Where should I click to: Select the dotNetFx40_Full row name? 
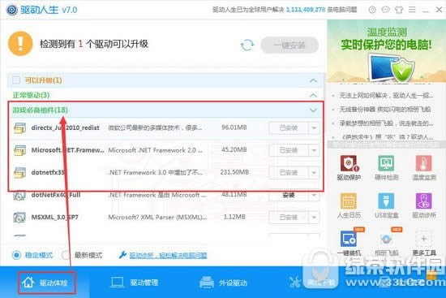[56, 195]
